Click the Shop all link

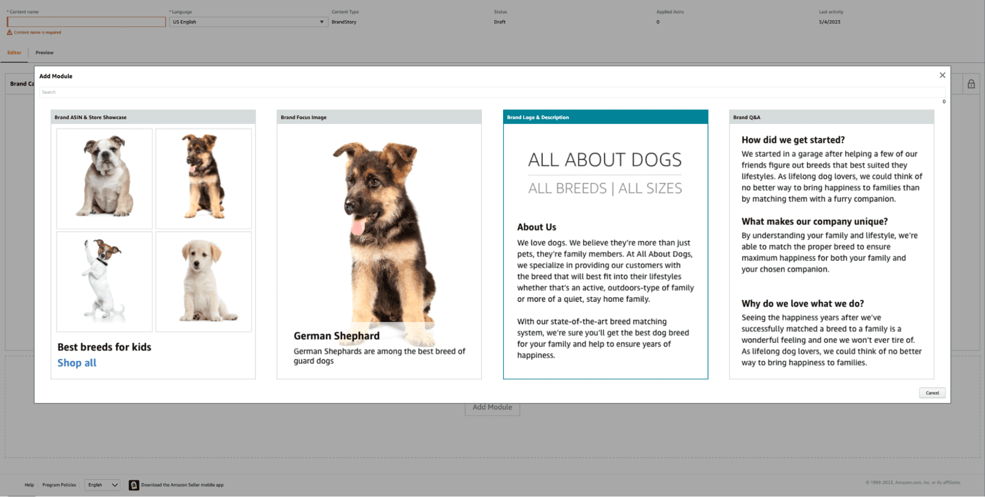click(x=77, y=363)
